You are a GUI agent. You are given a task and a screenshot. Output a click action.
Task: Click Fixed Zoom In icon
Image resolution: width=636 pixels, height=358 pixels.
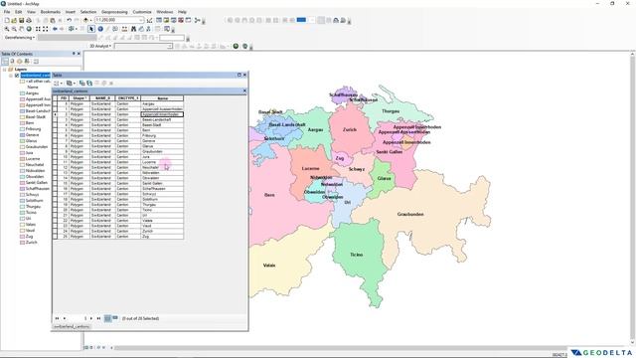[x=38, y=29]
